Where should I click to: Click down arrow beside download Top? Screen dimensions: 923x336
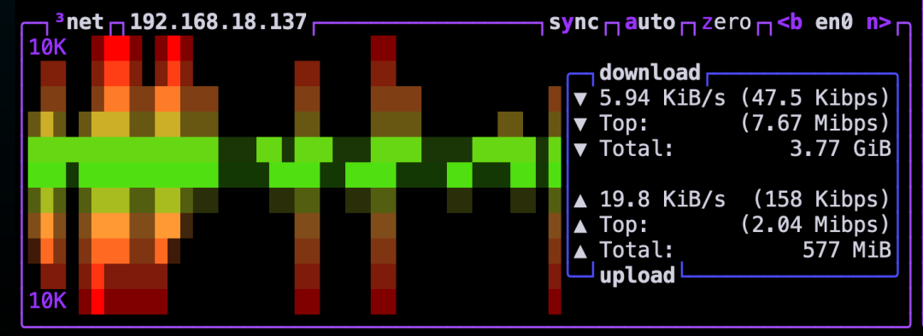(580, 124)
